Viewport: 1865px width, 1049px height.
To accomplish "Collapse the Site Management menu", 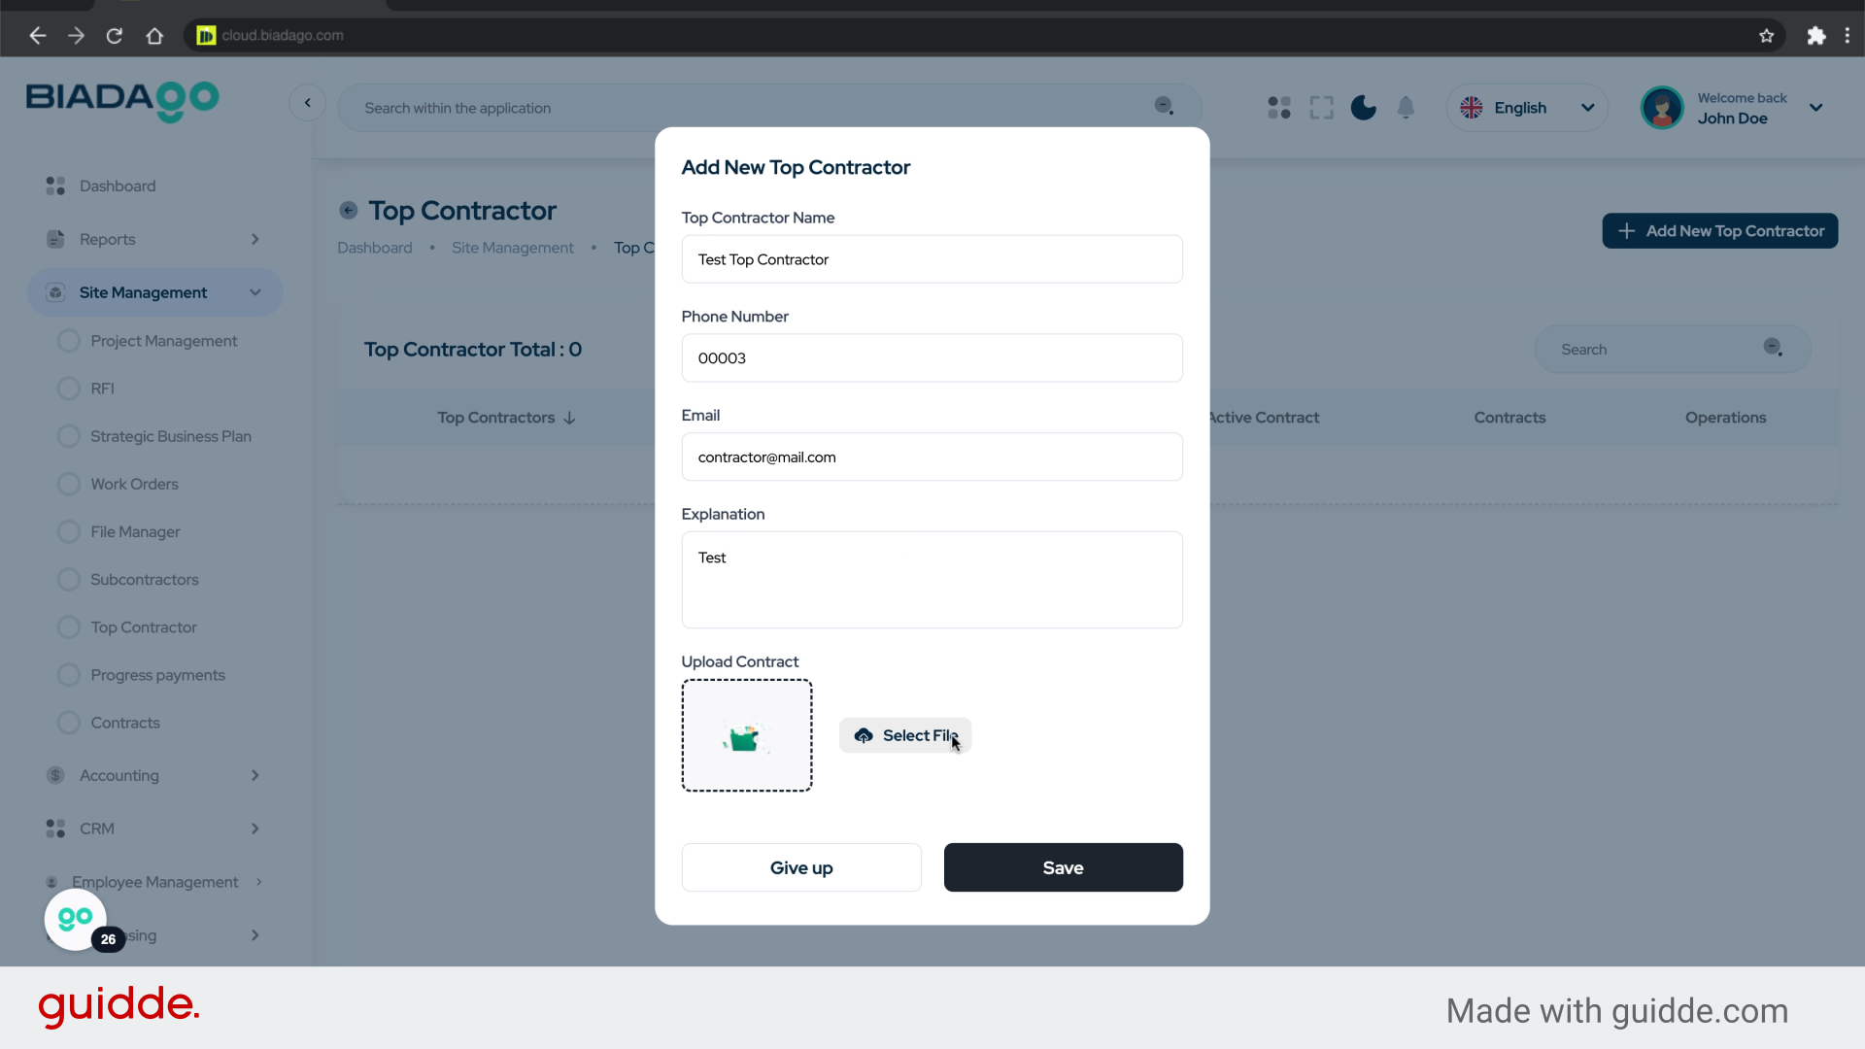I will [x=254, y=291].
